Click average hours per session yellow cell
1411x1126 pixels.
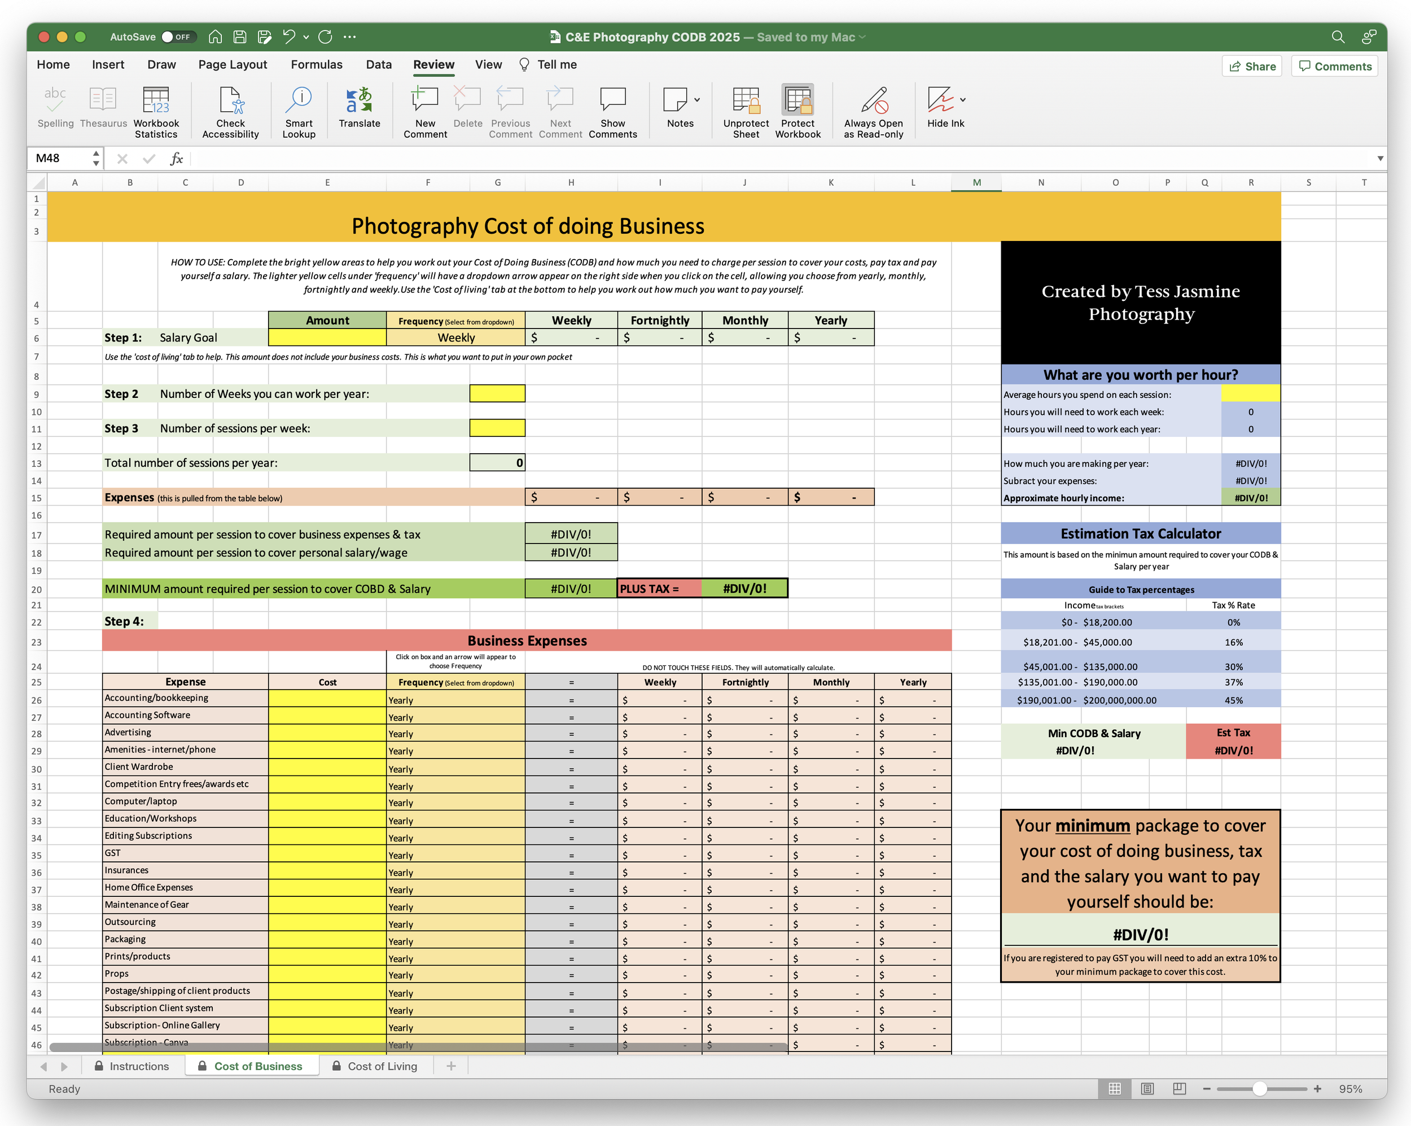1251,393
